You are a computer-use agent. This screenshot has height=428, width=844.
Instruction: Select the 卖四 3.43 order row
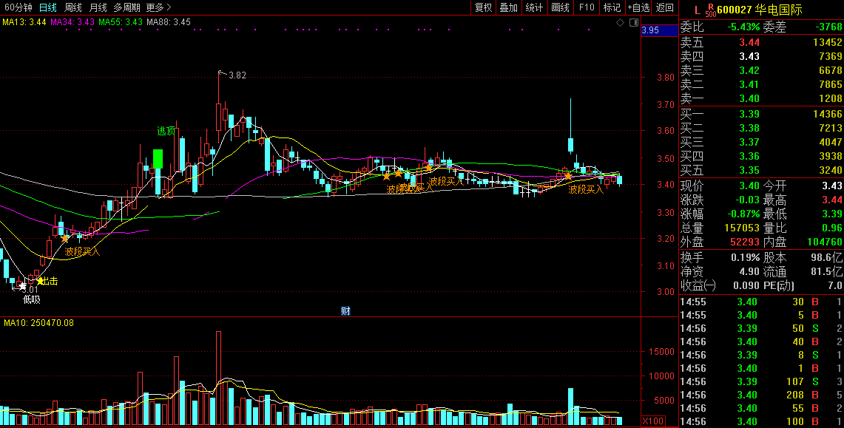point(761,56)
